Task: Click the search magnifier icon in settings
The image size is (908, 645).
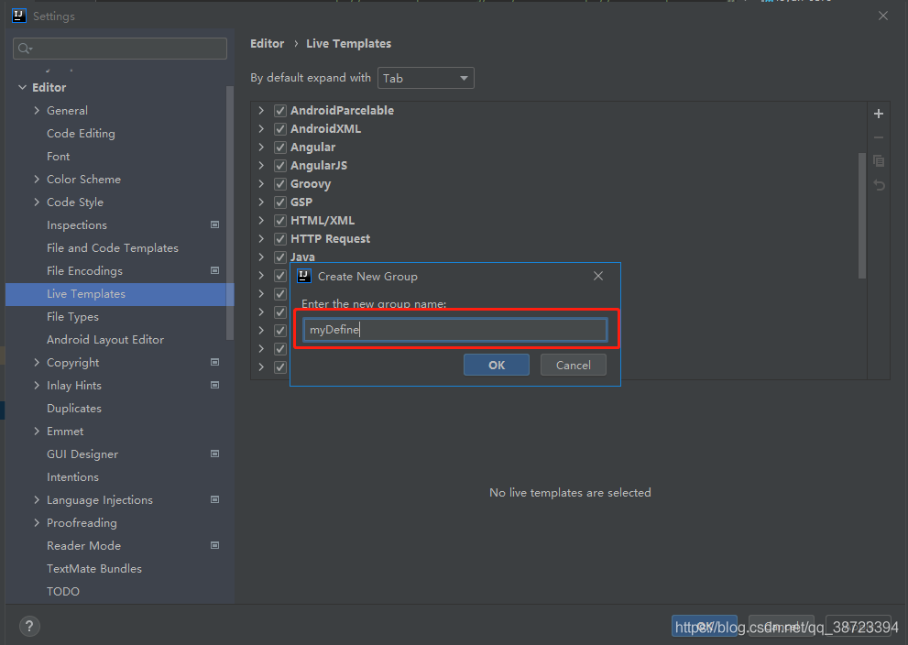Action: coord(25,49)
